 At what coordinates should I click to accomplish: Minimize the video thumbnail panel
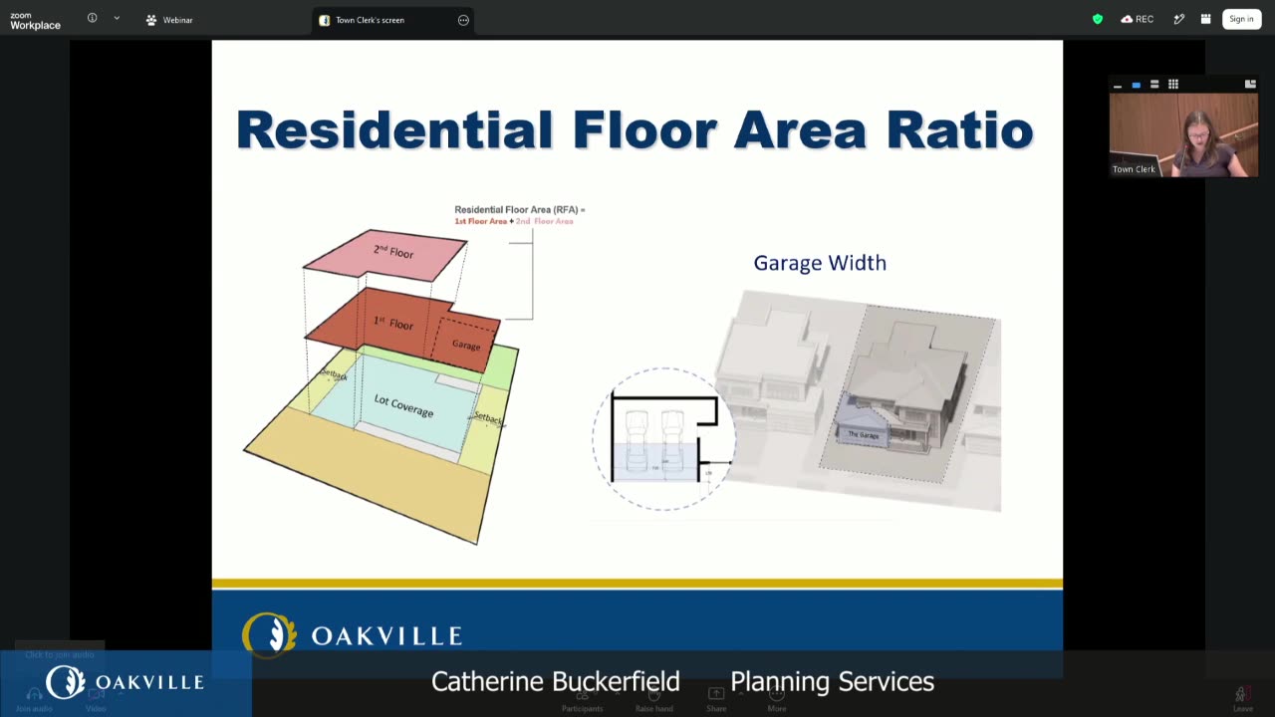[1118, 85]
